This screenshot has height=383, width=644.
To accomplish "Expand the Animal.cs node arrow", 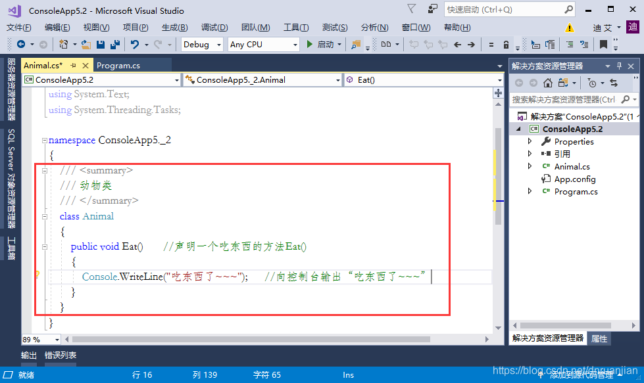I will tap(530, 166).
